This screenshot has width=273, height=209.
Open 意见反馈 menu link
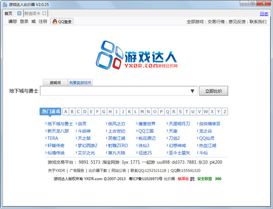pyautogui.click(x=237, y=22)
